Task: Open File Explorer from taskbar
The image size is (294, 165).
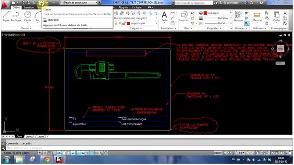Action: coord(19,159)
